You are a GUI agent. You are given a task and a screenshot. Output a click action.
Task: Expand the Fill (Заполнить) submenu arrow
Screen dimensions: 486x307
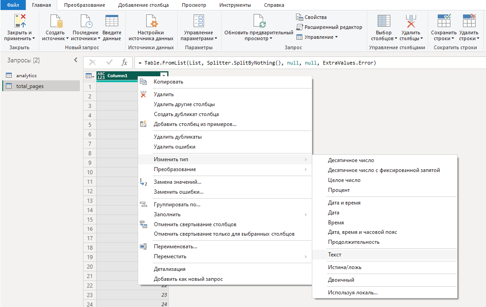tap(305, 214)
